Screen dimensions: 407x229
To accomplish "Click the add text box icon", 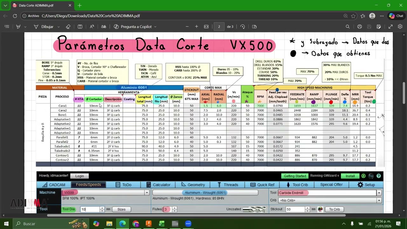I will (80, 27).
